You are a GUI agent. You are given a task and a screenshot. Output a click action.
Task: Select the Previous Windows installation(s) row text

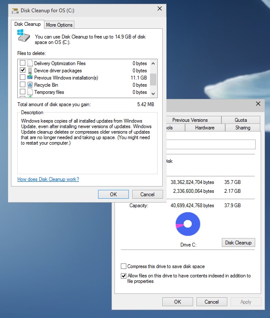[x=66, y=78]
